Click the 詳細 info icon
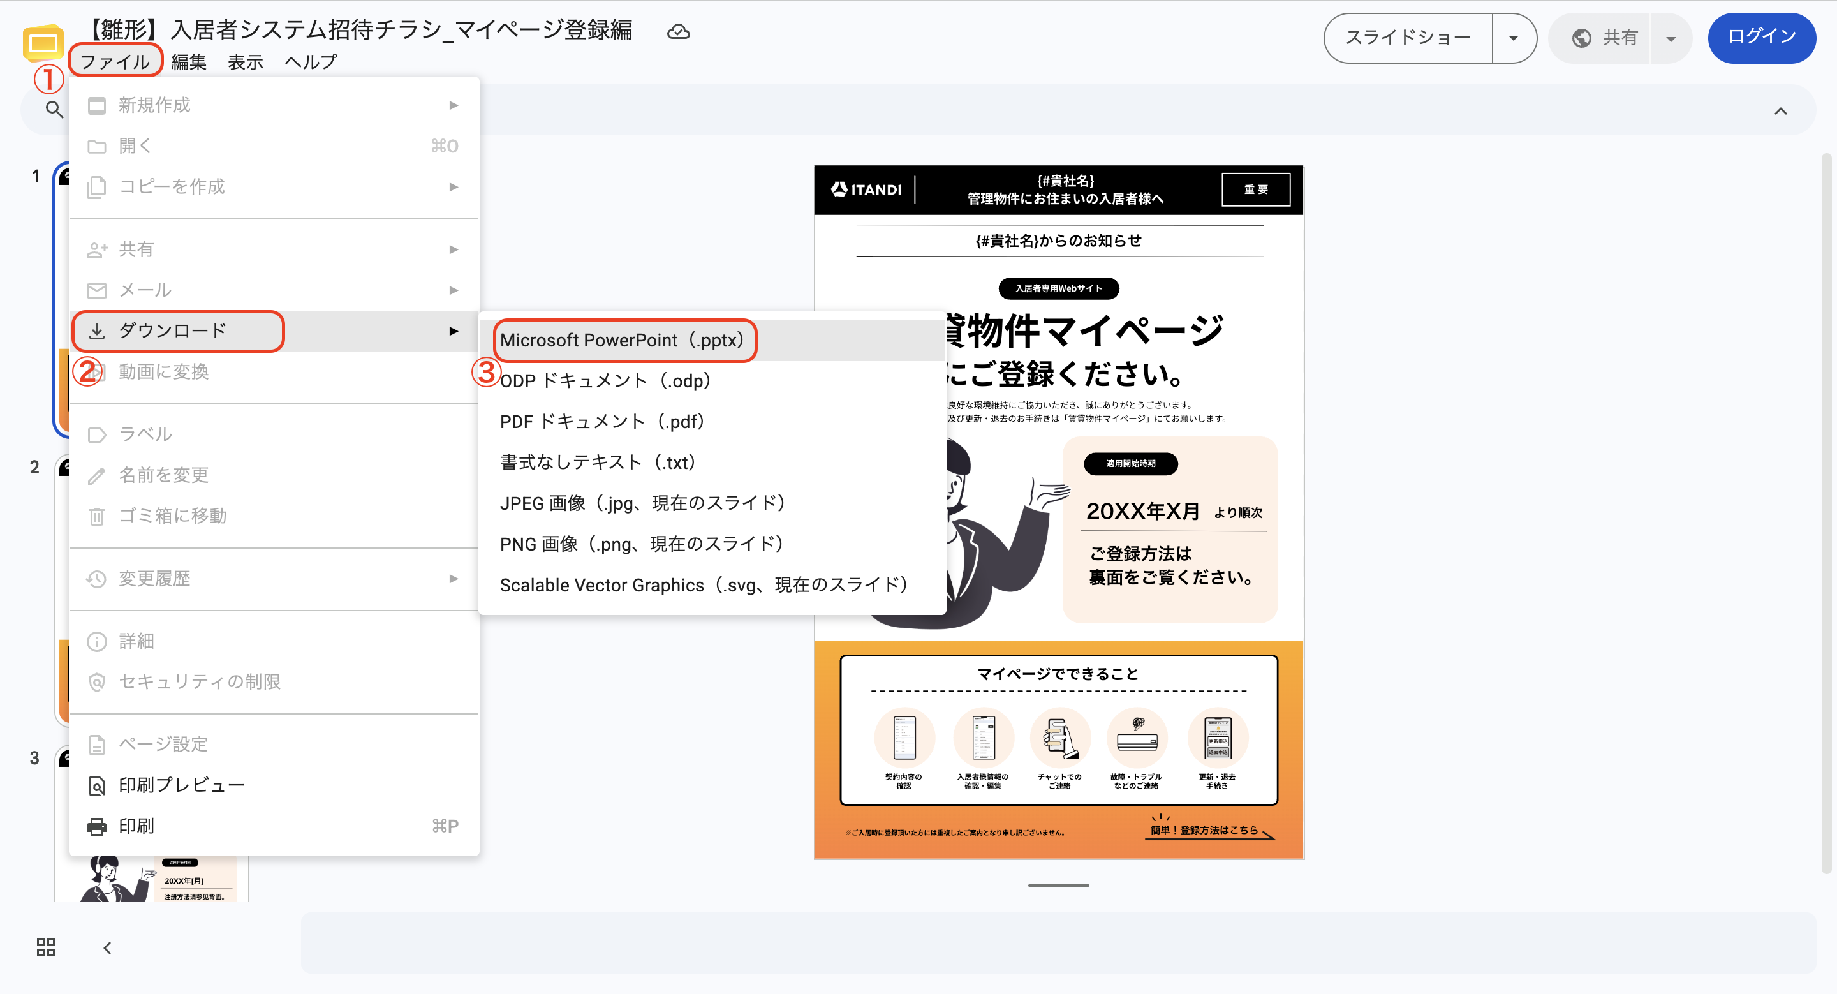Image resolution: width=1837 pixels, height=994 pixels. 97,642
